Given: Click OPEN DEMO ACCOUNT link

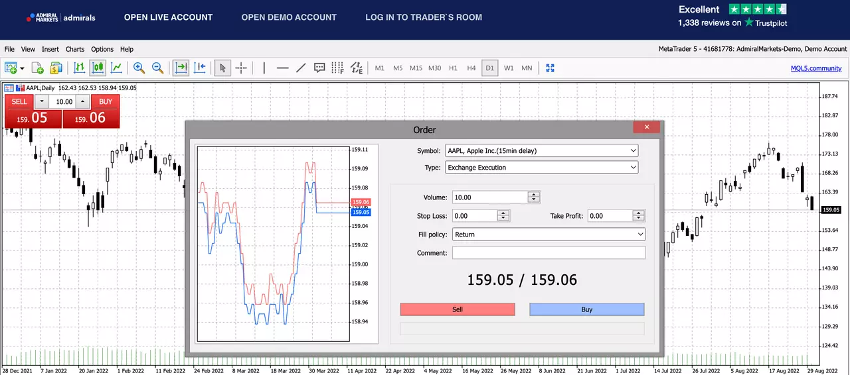Looking at the screenshot, I should 289,17.
